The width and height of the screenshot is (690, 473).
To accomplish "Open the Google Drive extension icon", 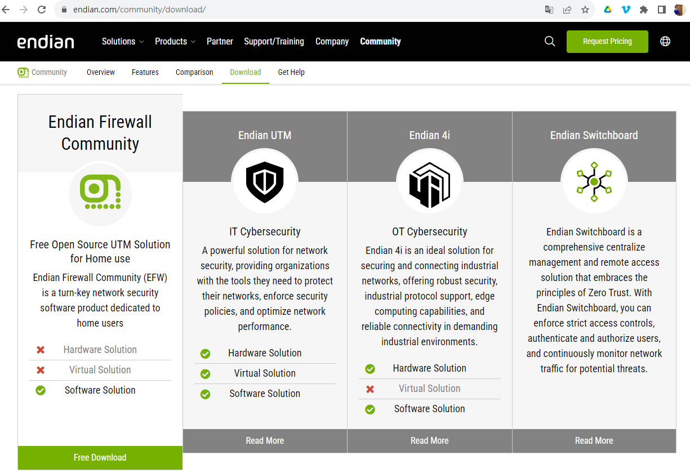I will click(608, 10).
